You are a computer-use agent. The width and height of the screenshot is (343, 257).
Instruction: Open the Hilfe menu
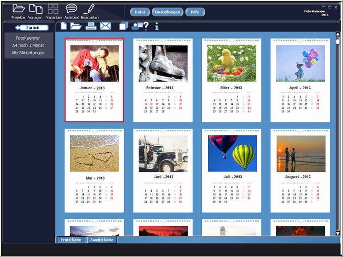[195, 12]
